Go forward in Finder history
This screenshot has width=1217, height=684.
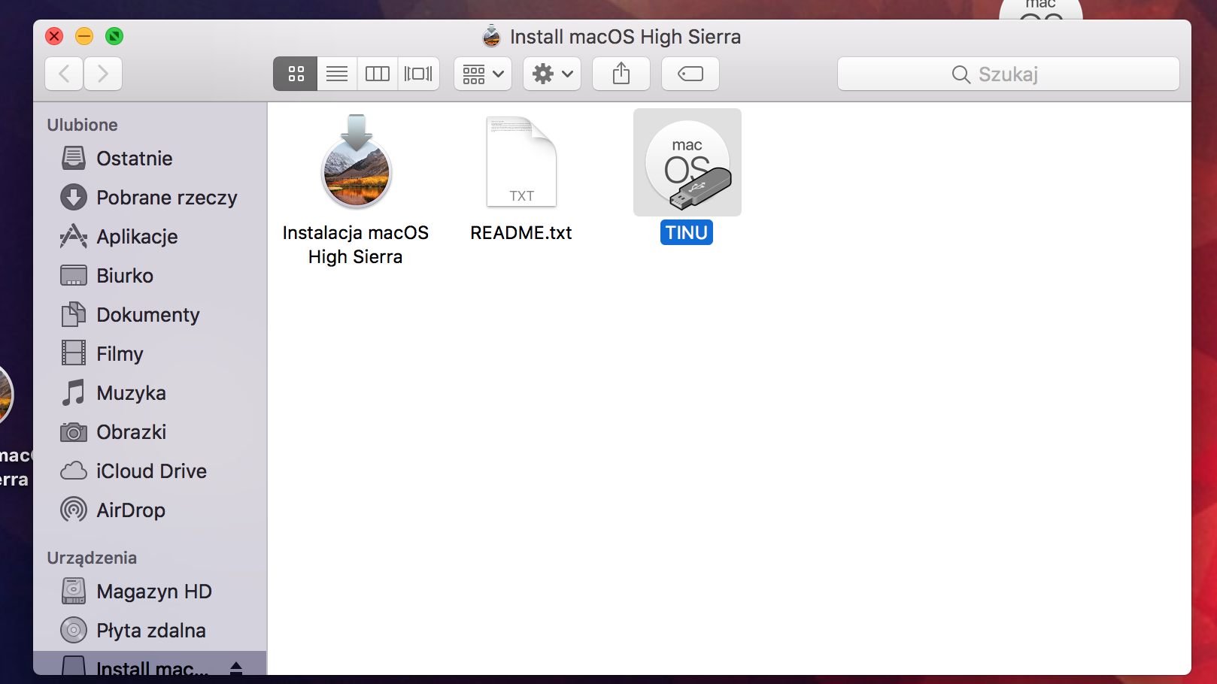click(x=103, y=74)
